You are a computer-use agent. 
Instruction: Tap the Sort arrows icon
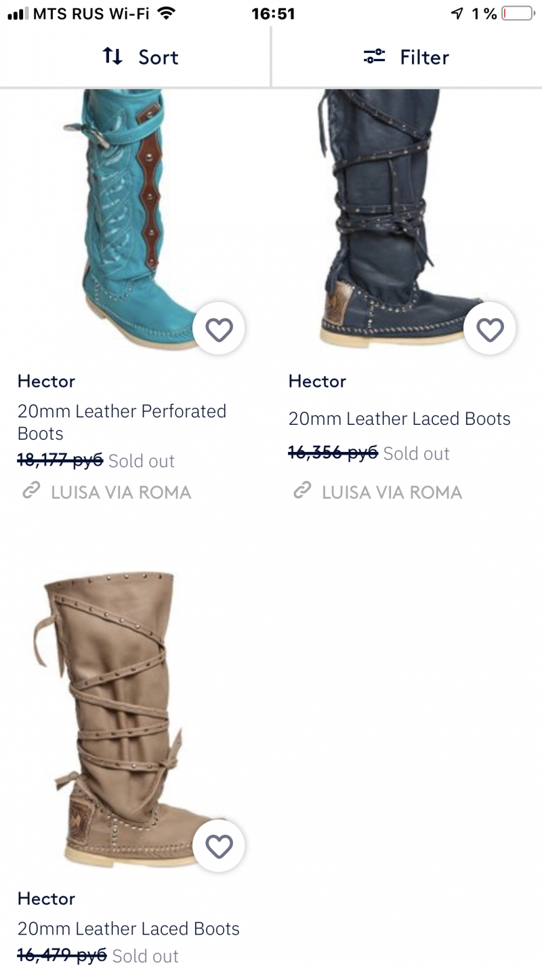112,56
